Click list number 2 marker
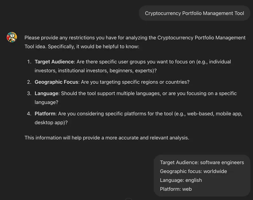Image resolution: width=253 pixels, height=200 pixels. (29, 82)
